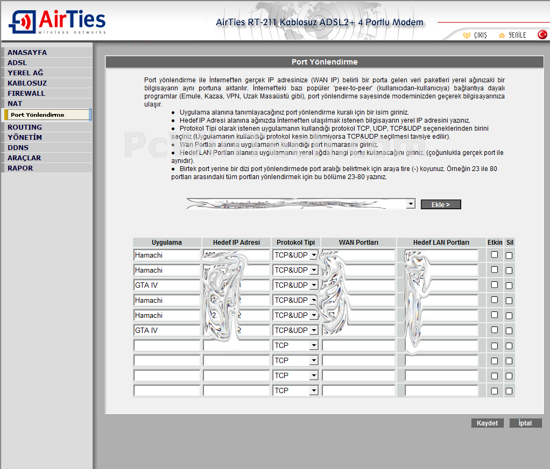Open YEREL AĞ menu item

click(47, 73)
